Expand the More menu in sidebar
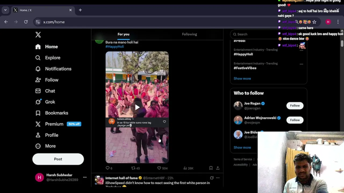The height and width of the screenshot is (193, 344). [46, 146]
